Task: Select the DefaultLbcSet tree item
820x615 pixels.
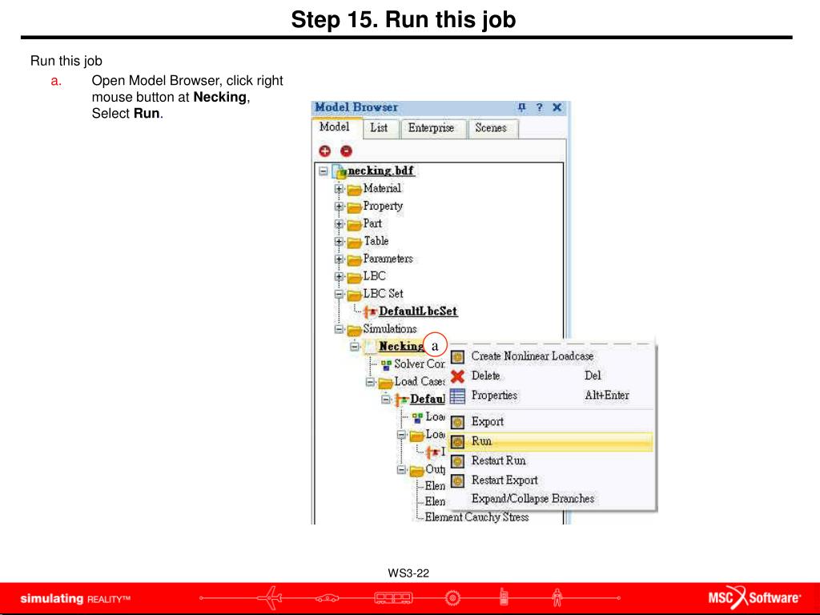Action: click(418, 312)
